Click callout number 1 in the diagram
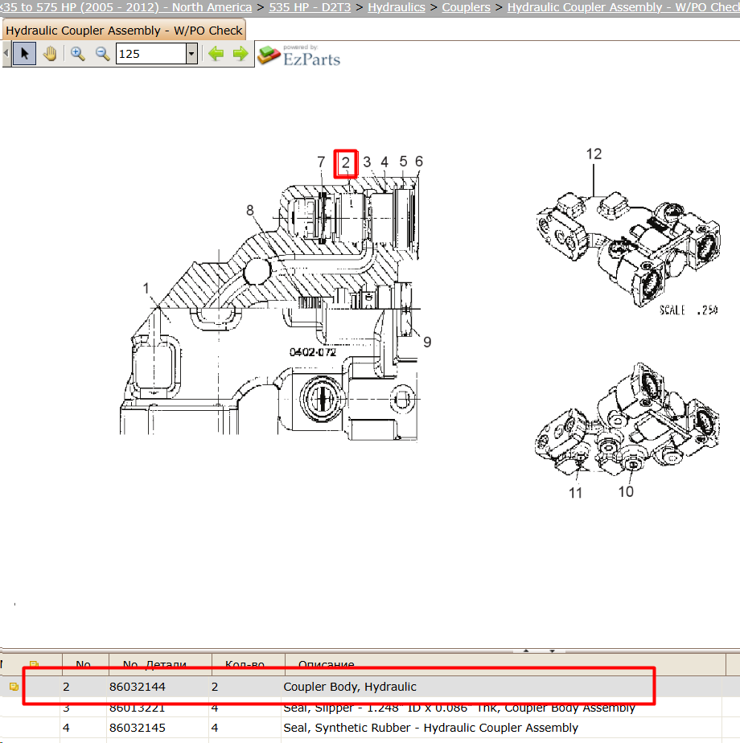Image resolution: width=740 pixels, height=743 pixels. (x=146, y=288)
